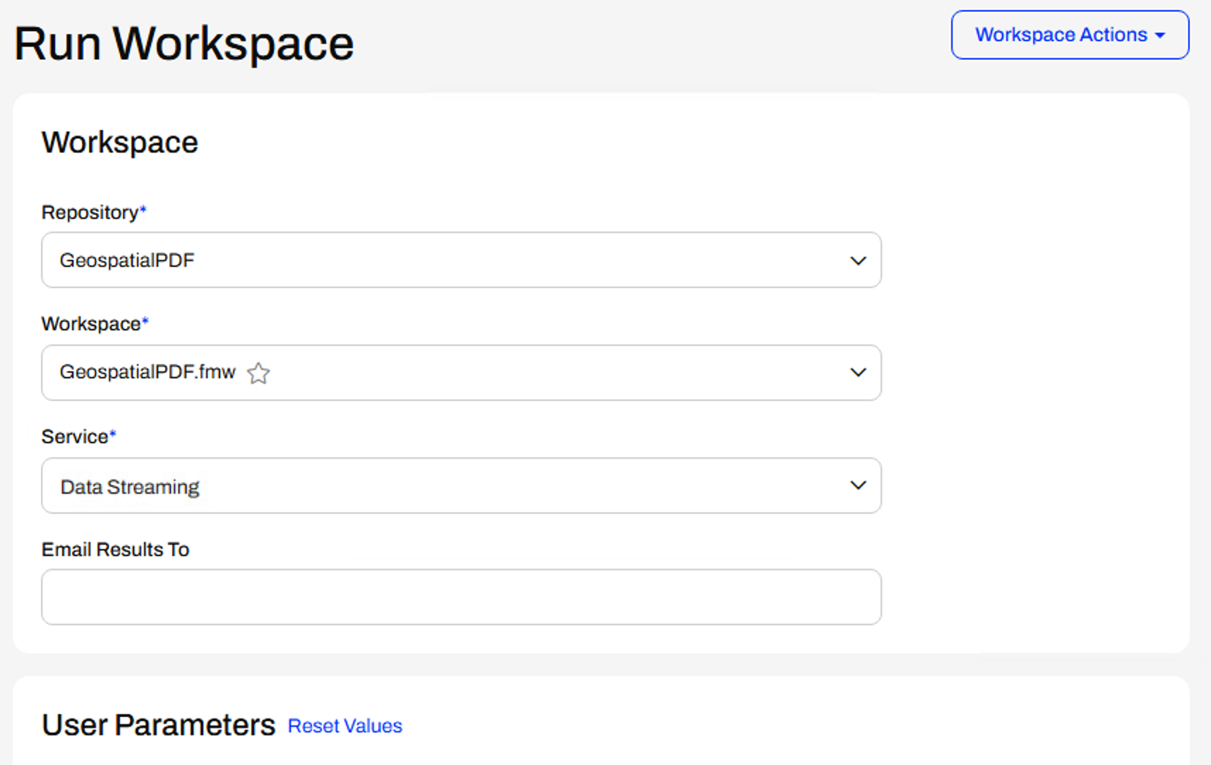Viewport: 1211px width, 765px height.
Task: Click Reset Values link
Action: [x=345, y=725]
